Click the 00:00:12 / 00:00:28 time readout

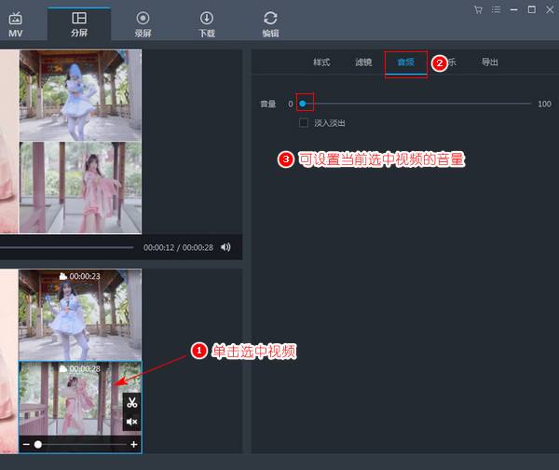[x=178, y=247]
